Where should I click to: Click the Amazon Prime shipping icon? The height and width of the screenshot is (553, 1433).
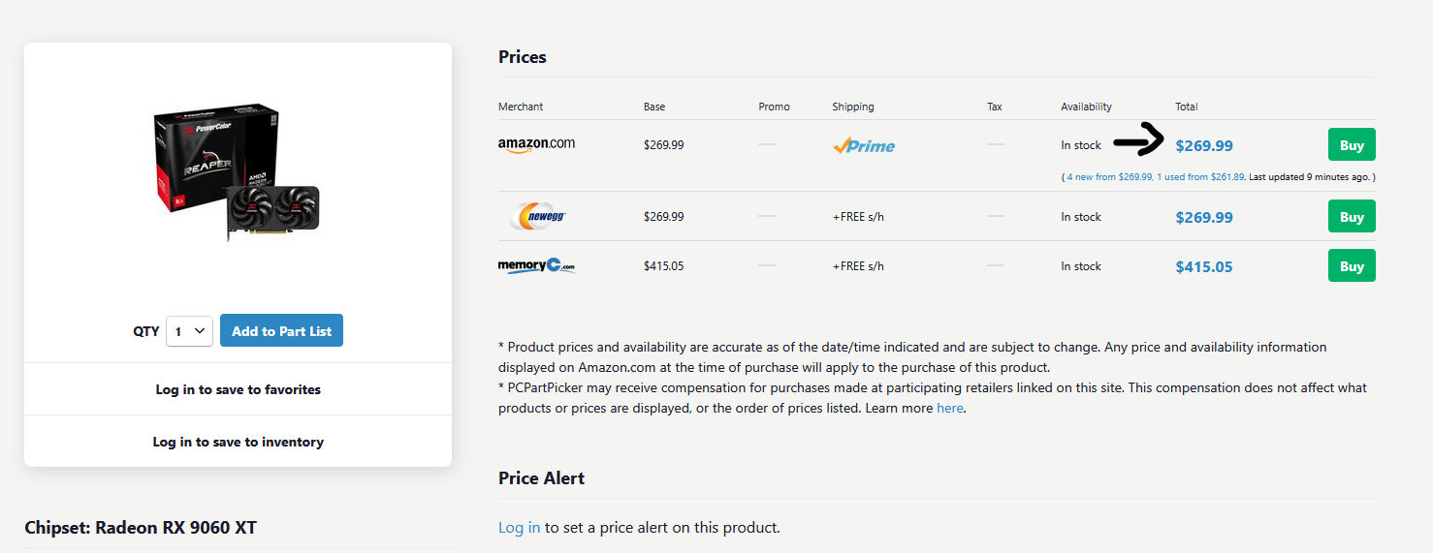point(863,145)
